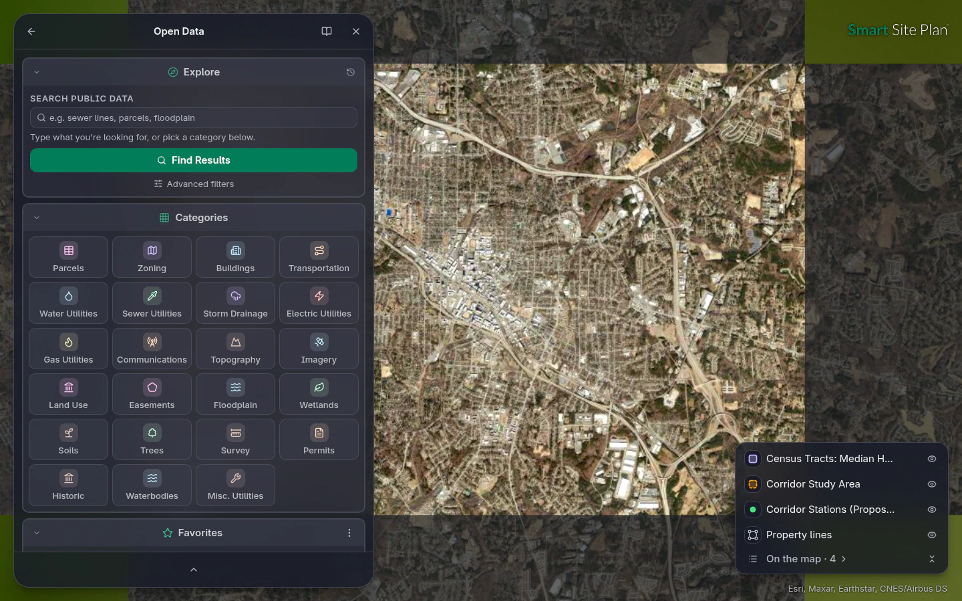Image resolution: width=962 pixels, height=601 pixels.
Task: Collapse the Categories section
Action: coord(37,218)
